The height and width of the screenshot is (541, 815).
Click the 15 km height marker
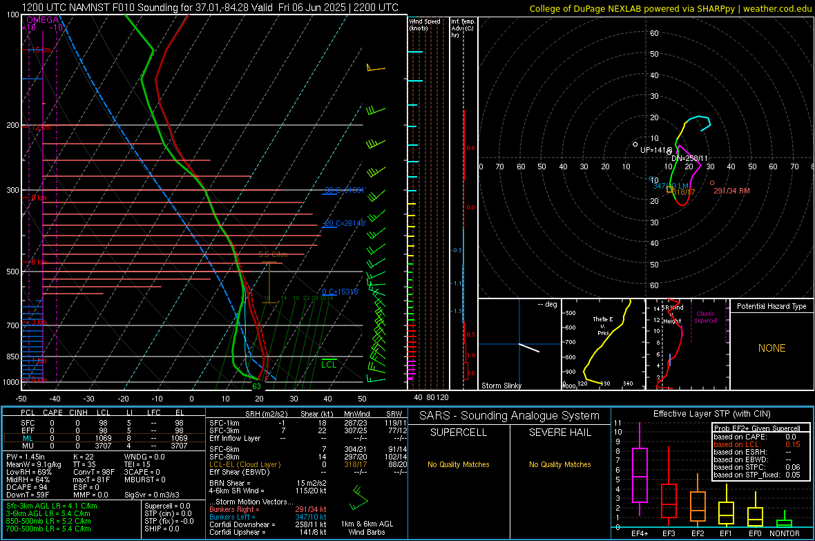(40, 50)
